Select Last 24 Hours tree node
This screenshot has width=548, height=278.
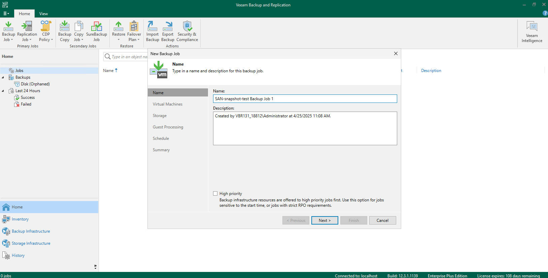click(28, 91)
